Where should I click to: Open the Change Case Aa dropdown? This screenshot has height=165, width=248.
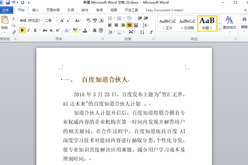click(78, 21)
